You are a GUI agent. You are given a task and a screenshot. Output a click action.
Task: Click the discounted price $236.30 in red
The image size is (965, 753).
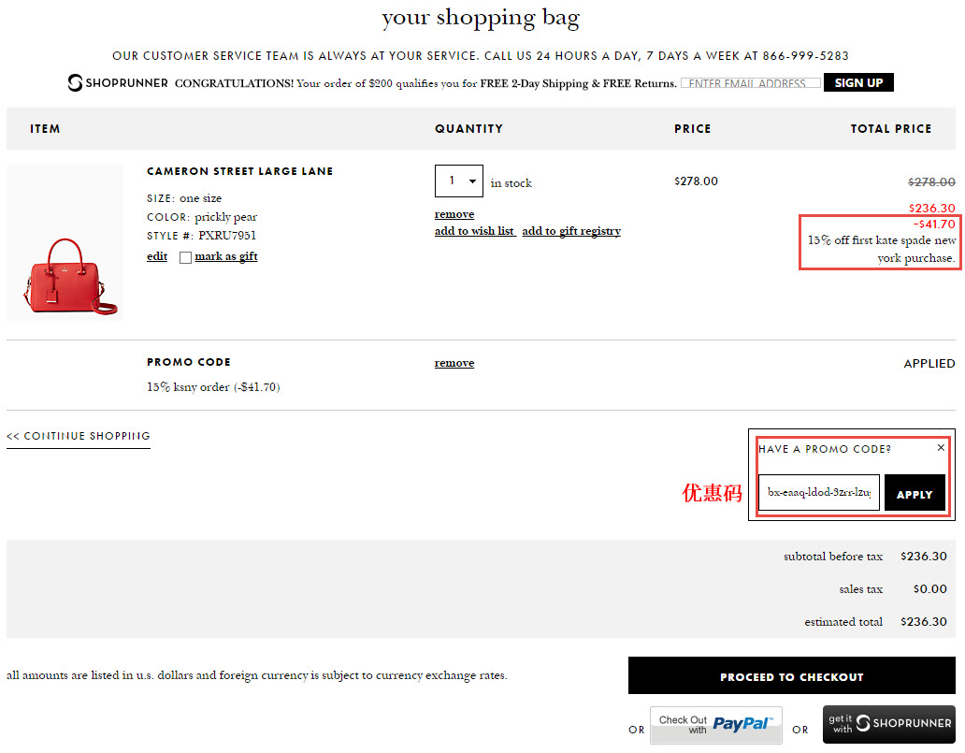[932, 208]
